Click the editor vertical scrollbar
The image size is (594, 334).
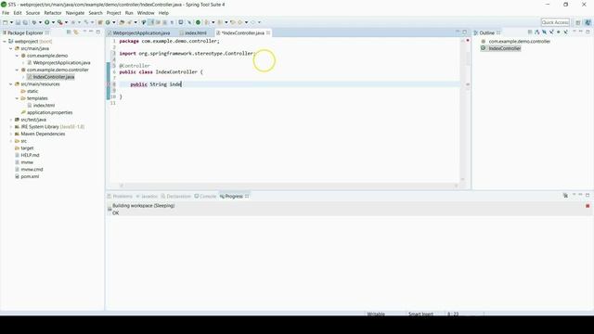462,109
